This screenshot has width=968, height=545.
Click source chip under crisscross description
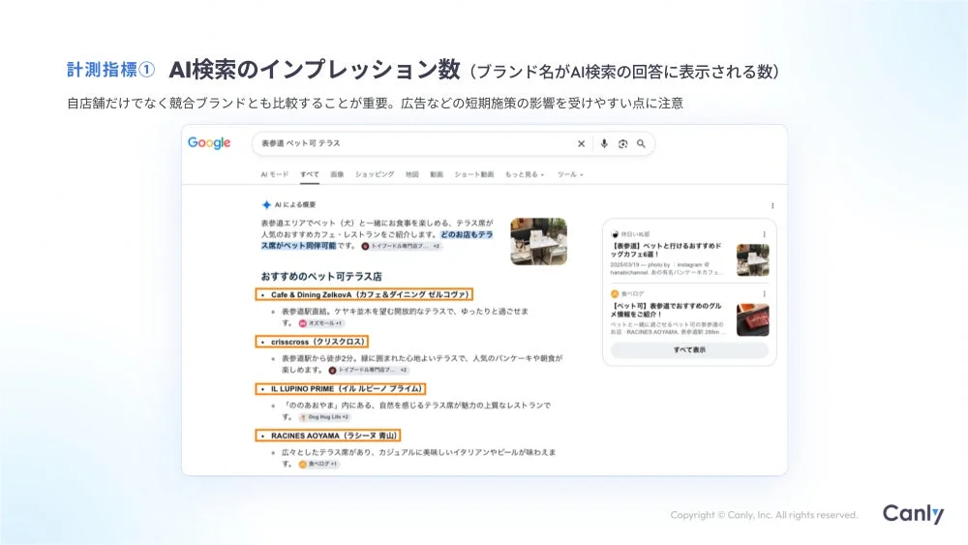[x=368, y=371]
